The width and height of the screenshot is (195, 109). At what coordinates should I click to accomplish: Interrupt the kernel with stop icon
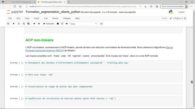coord(58,24)
